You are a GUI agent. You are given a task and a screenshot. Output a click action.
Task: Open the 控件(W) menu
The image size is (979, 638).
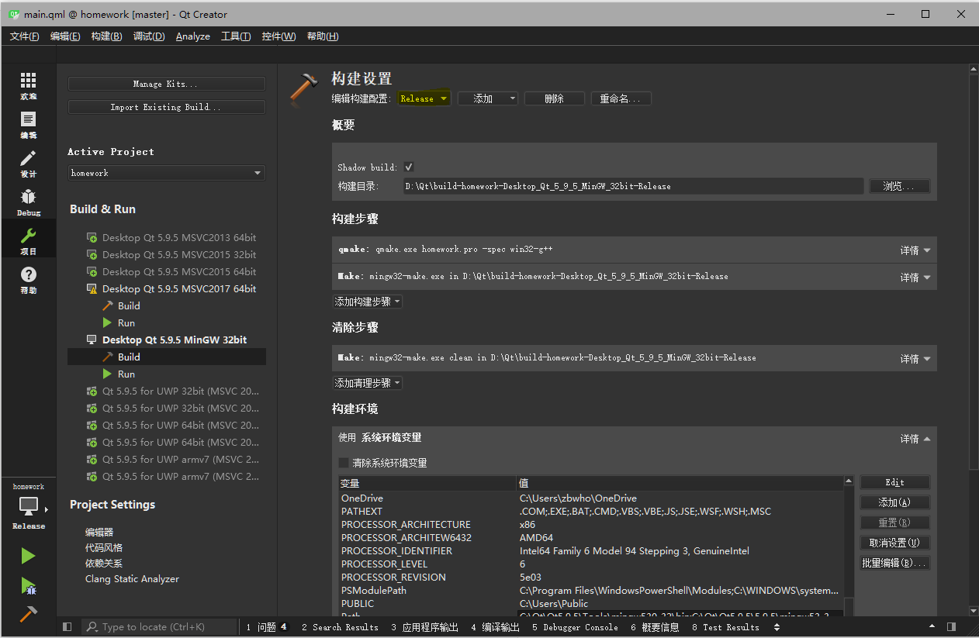[x=278, y=36]
